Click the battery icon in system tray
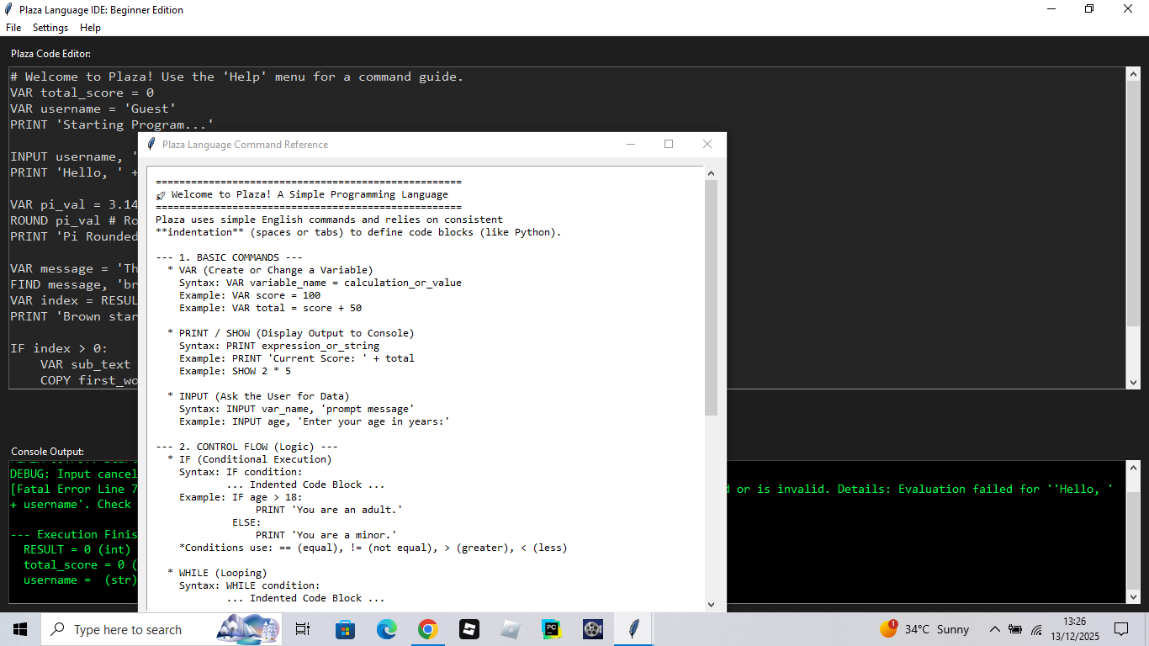Screen dimensions: 1149x646 click(1015, 629)
